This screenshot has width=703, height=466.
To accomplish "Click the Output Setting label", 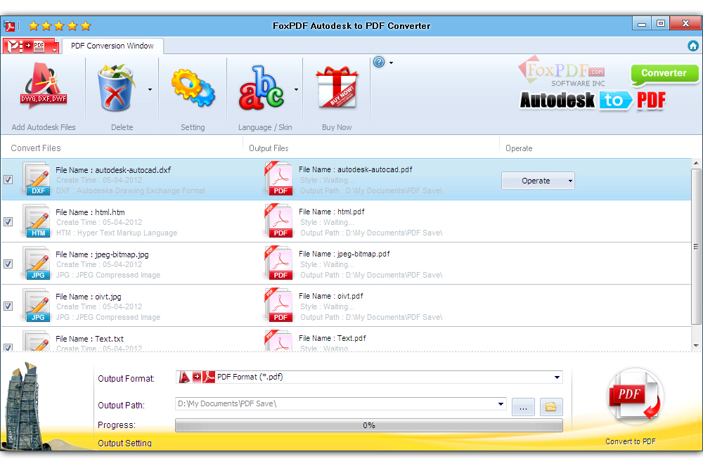I will (x=124, y=443).
